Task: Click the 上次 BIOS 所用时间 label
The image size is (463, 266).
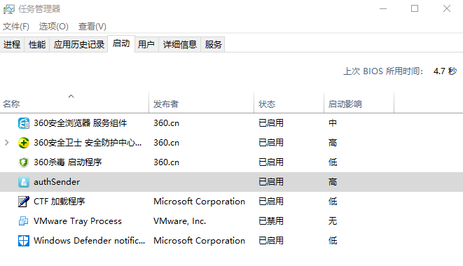Action: pyautogui.click(x=383, y=71)
